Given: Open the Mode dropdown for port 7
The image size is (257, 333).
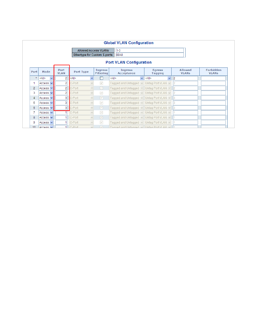Looking at the screenshot, I should click(46, 112).
